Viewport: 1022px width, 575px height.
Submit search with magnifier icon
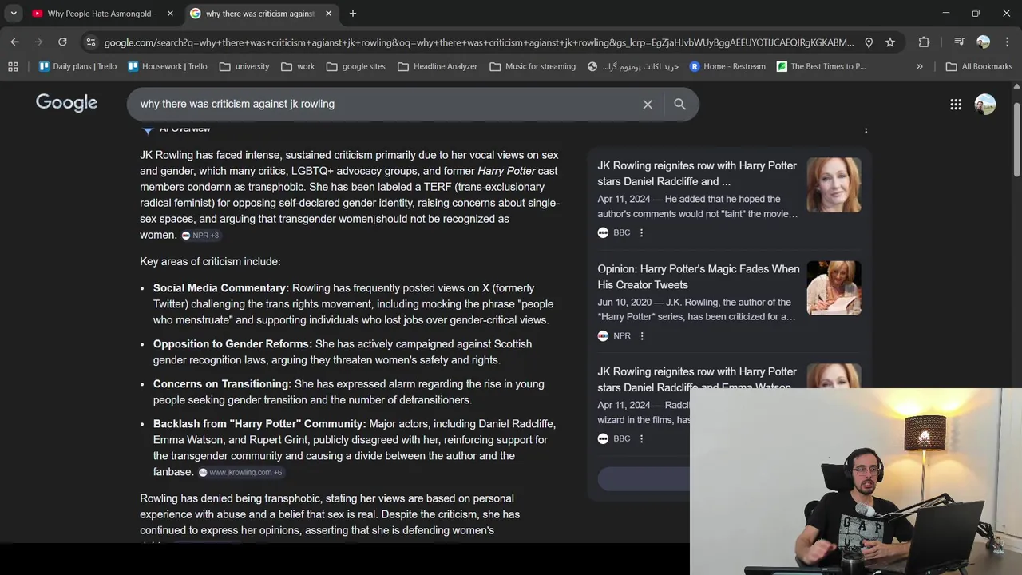(x=679, y=104)
